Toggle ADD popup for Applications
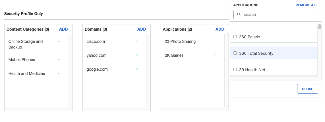This screenshot has width=325, height=122. (220, 29)
